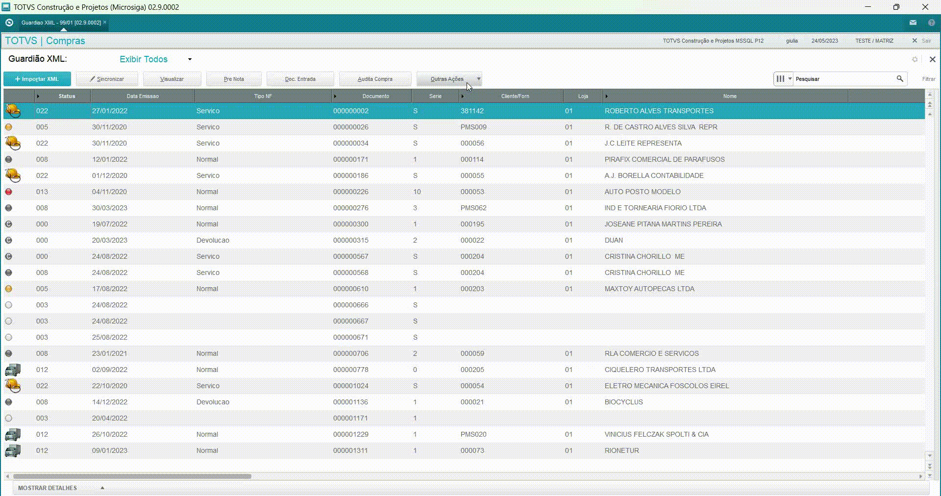Click orange status dot for document 000000026
The width and height of the screenshot is (941, 496).
pos(8,127)
